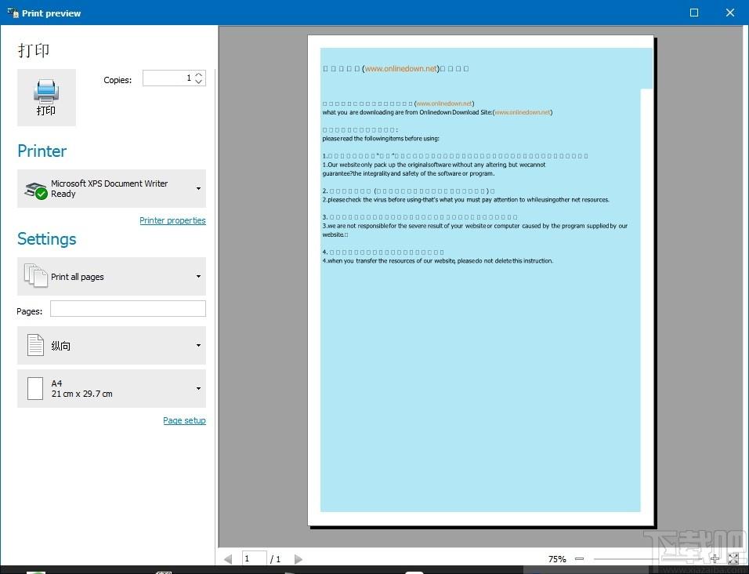The image size is (749, 574).
Task: Click the '/ 1' total pages text
Action: coord(276,558)
